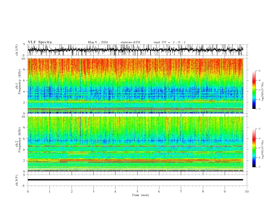Click the ch.2 color scale bar

tap(254, 148)
